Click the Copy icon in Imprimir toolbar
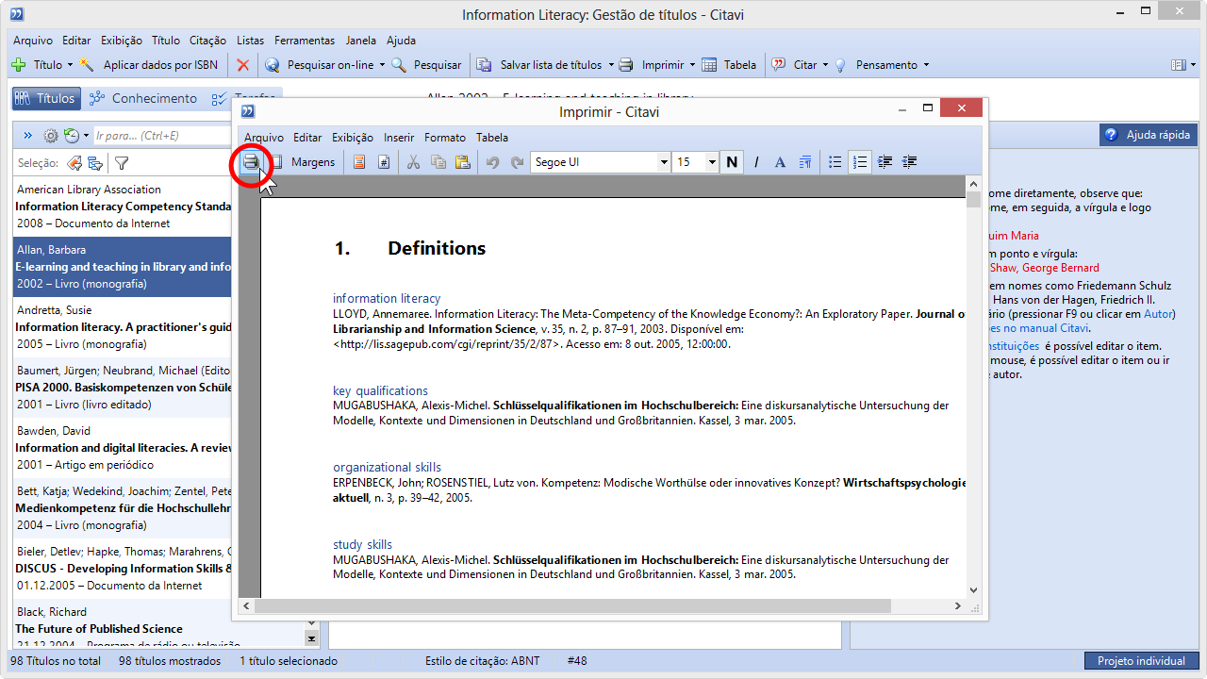This screenshot has width=1207, height=679. (438, 162)
